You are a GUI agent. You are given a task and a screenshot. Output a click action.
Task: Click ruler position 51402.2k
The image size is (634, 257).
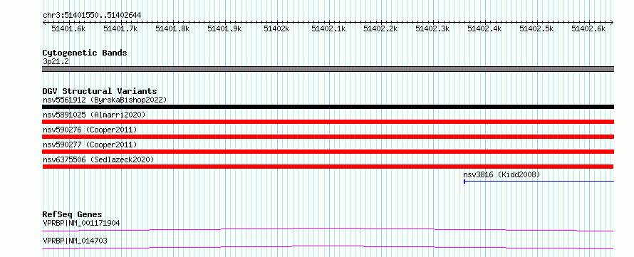click(x=381, y=28)
